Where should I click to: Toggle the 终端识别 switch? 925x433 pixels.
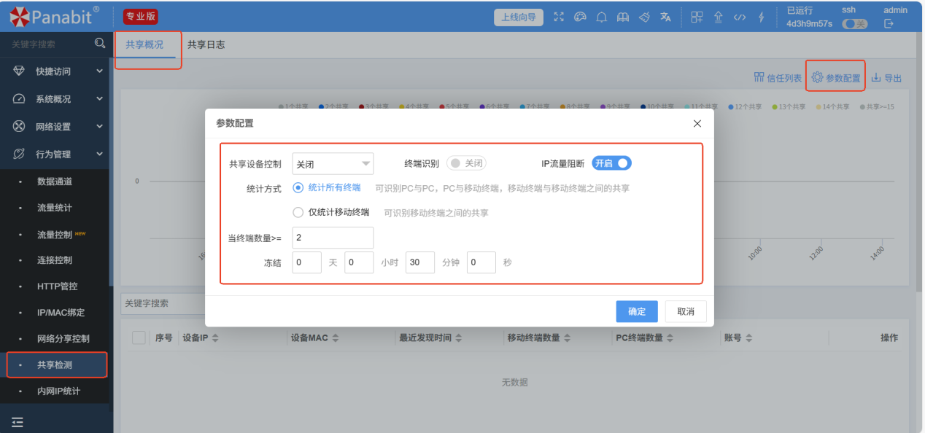tap(466, 163)
